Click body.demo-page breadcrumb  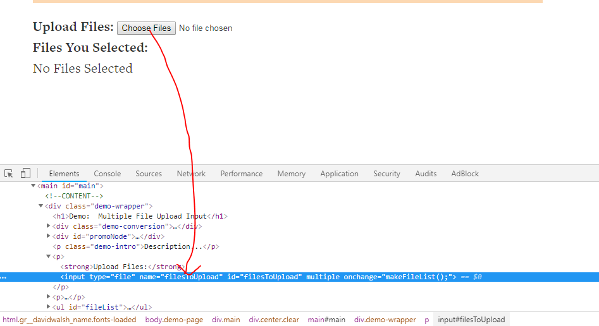coord(174,320)
